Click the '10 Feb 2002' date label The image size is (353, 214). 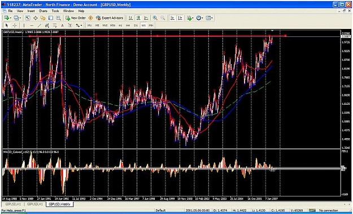coord(202,199)
